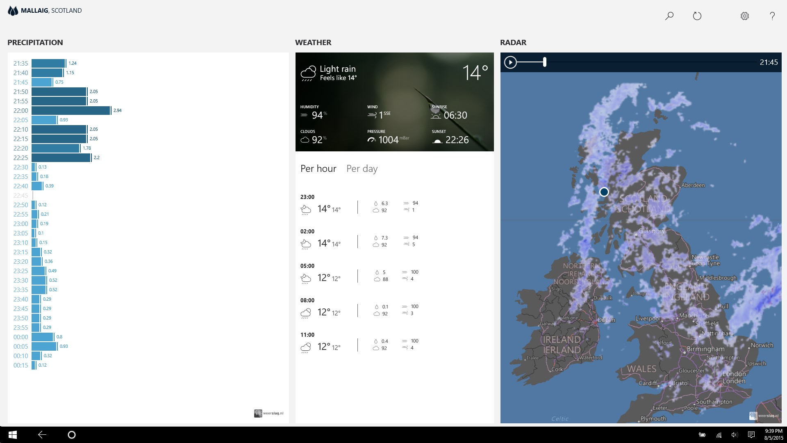The image size is (787, 443).
Task: Open Cortana search in the taskbar
Action: pyautogui.click(x=72, y=435)
